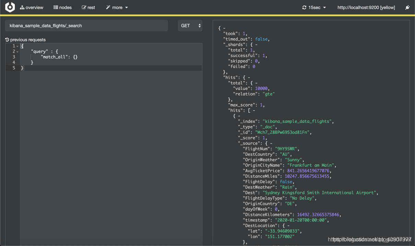Focus the kibana_sample_data_flights/_search path field

pyautogui.click(x=86, y=26)
